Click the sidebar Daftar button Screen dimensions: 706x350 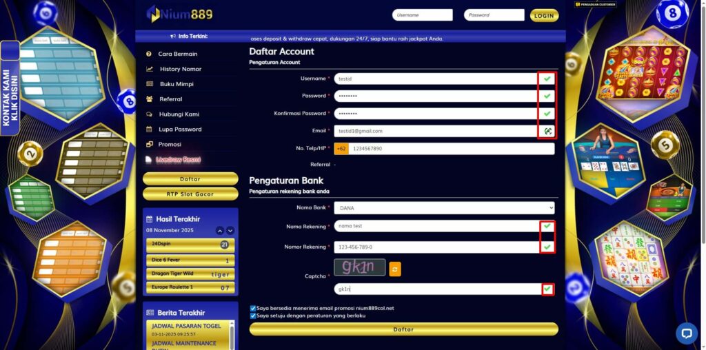coord(190,179)
